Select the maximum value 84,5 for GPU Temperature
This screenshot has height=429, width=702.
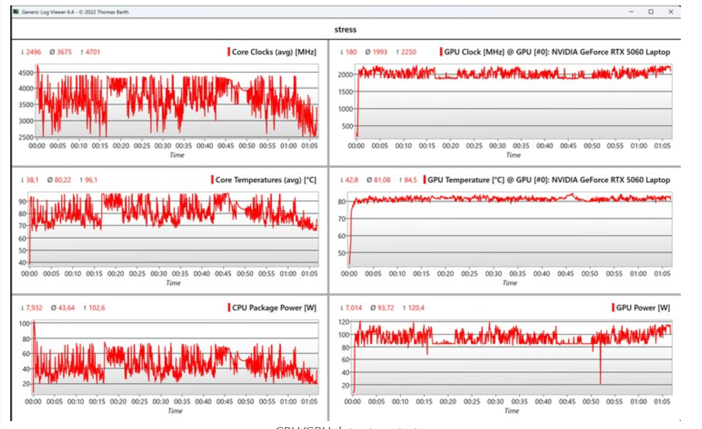click(x=411, y=180)
